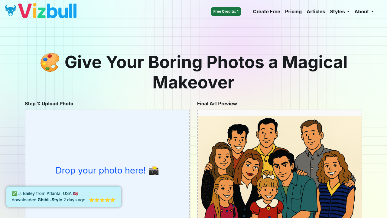Click the five-star rating in notification
This screenshot has height=218, width=387.
click(102, 200)
